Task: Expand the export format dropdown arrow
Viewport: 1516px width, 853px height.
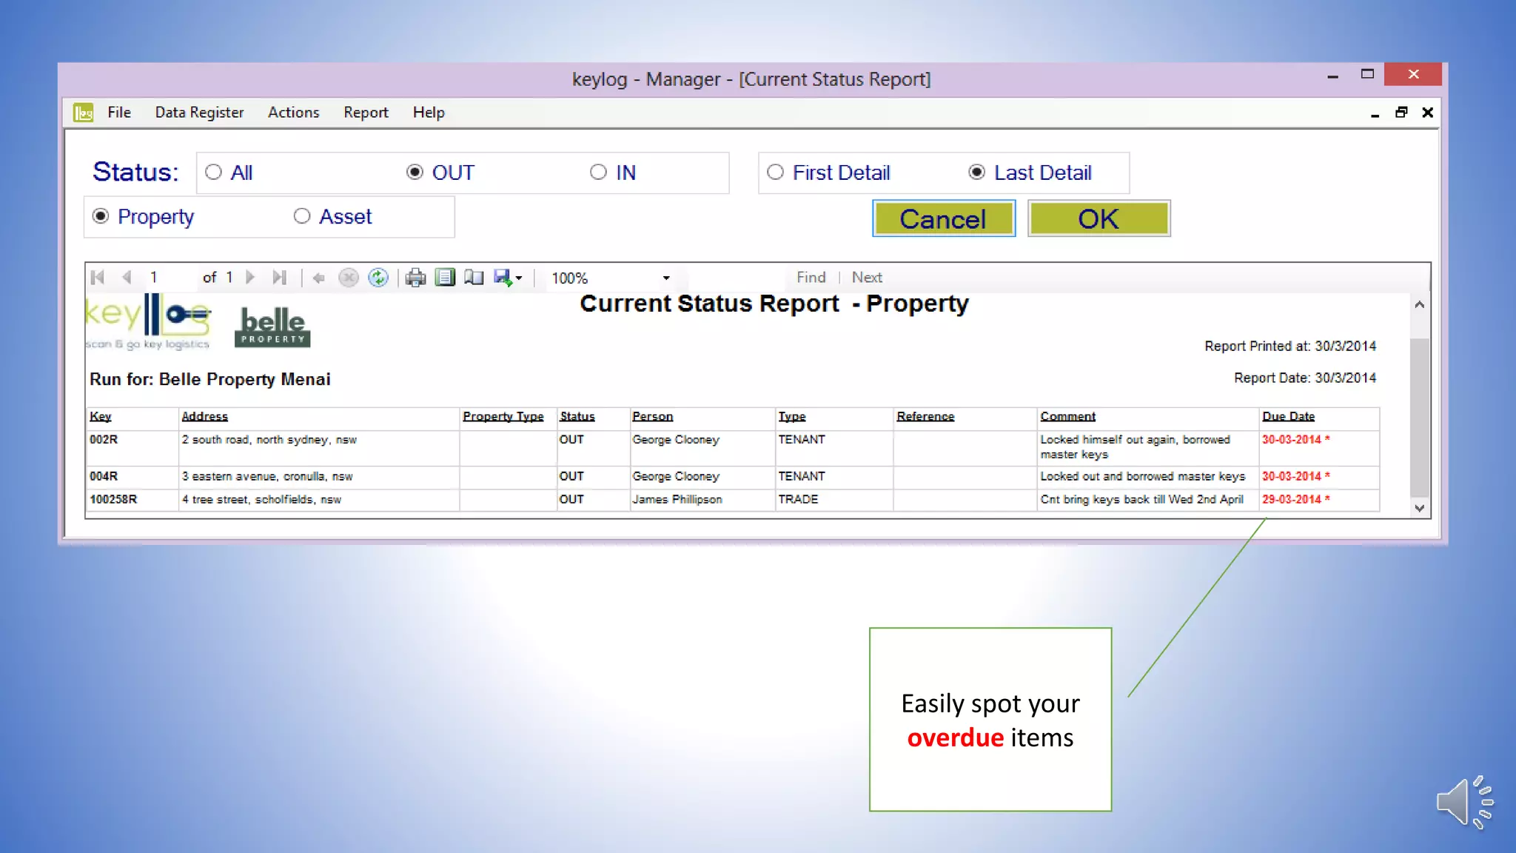Action: tap(519, 278)
